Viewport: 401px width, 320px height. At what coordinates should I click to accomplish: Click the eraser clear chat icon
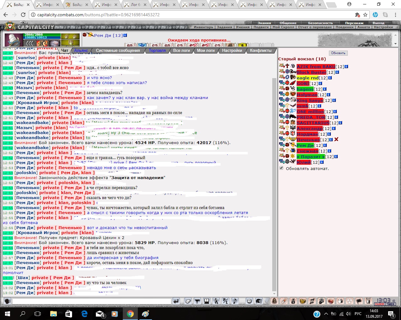(188, 301)
